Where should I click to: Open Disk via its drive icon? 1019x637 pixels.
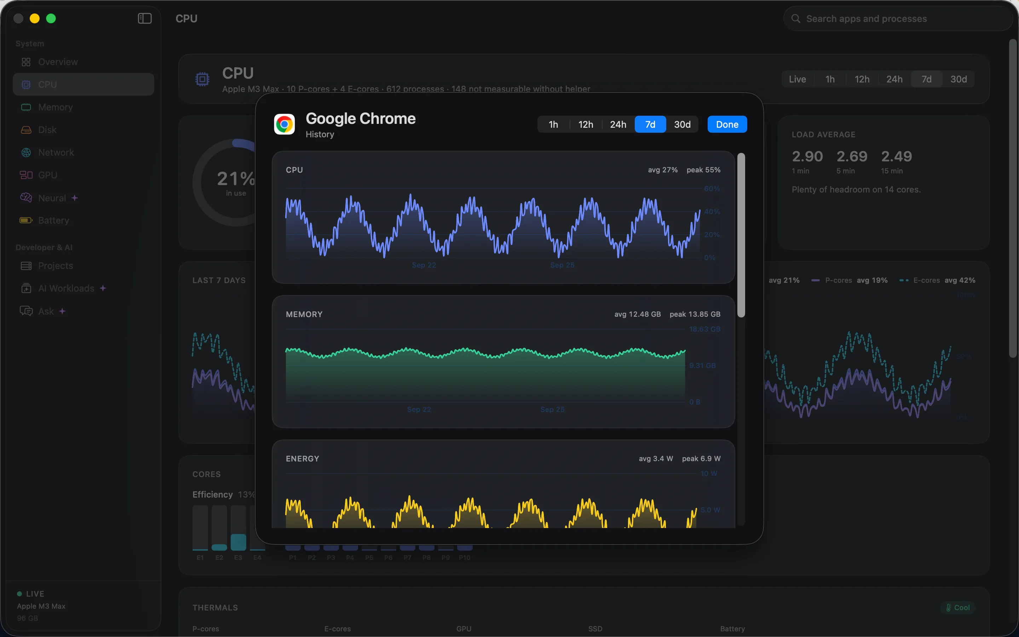click(x=26, y=130)
